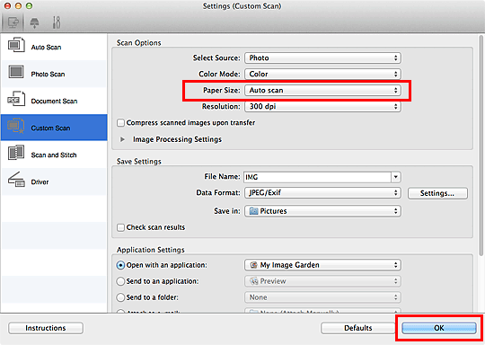This screenshot has height=345, width=485.
Task: Open the Data Format dropdown
Action: pos(322,193)
